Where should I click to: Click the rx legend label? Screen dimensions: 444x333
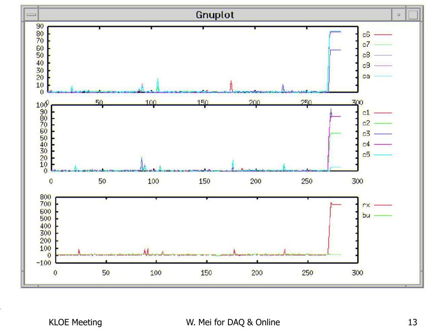point(366,205)
